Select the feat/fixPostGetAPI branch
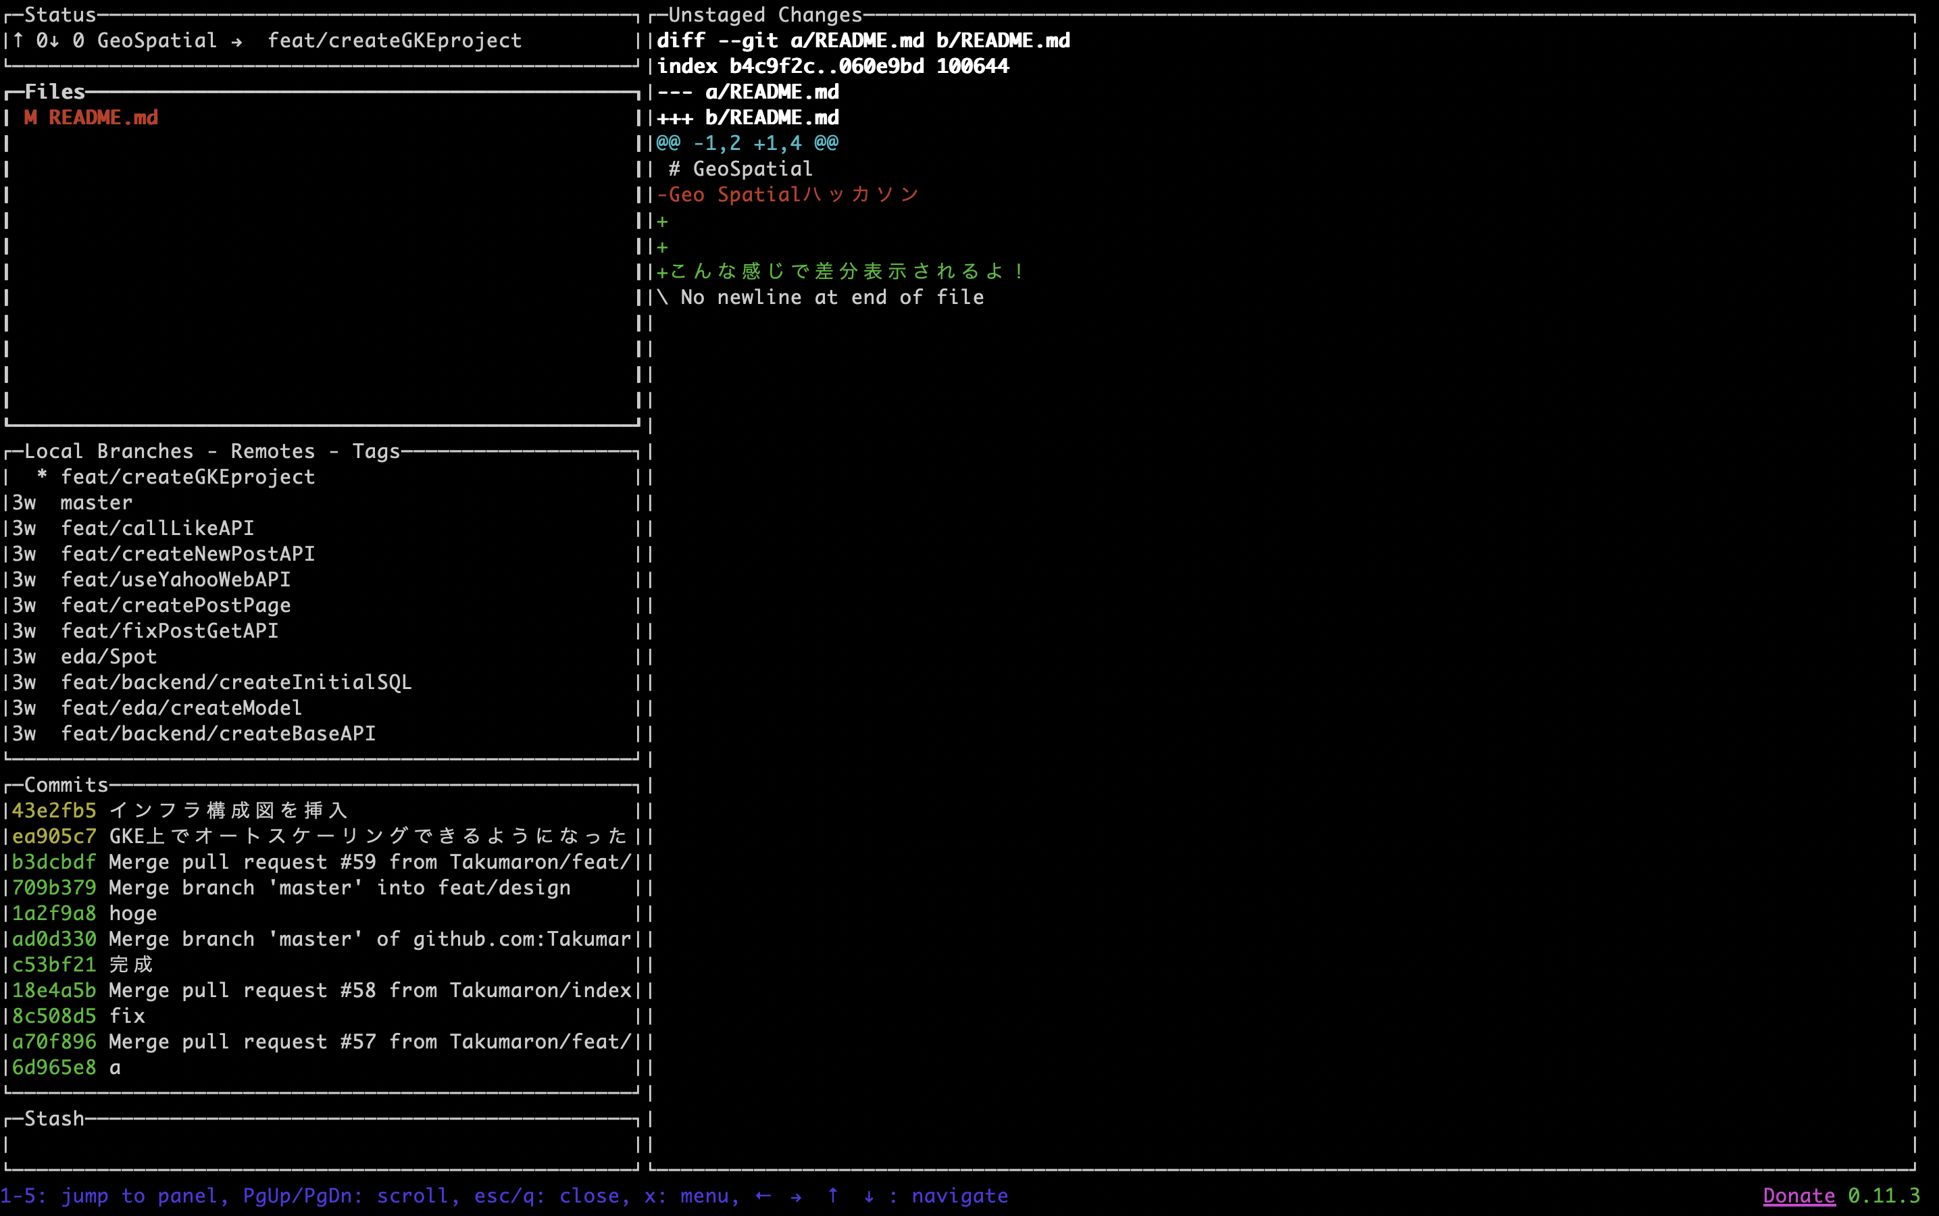 tap(322, 632)
